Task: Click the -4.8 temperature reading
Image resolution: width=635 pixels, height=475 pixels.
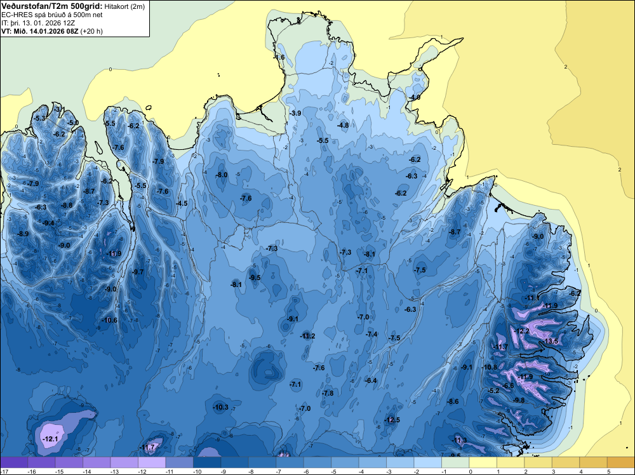Action: pos(343,126)
